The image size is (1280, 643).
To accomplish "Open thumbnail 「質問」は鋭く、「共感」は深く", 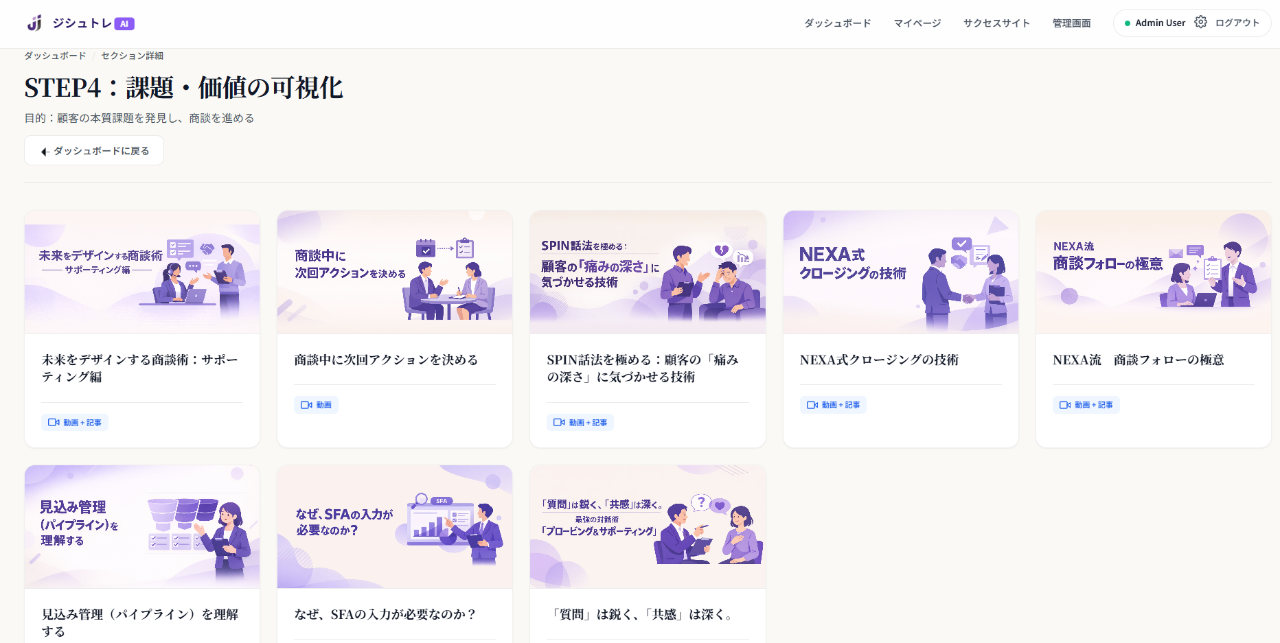I will 648,527.
